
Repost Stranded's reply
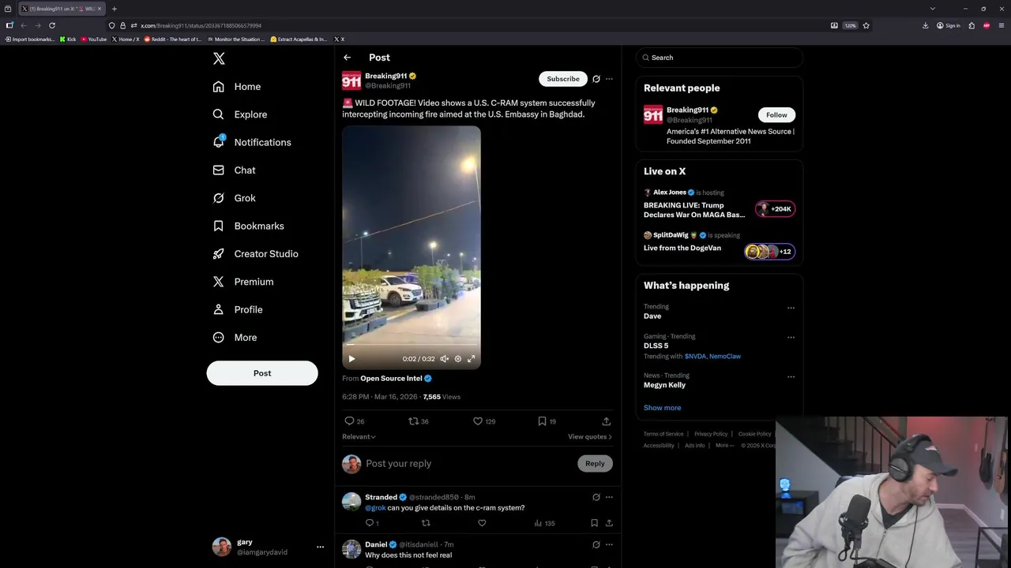click(426, 523)
